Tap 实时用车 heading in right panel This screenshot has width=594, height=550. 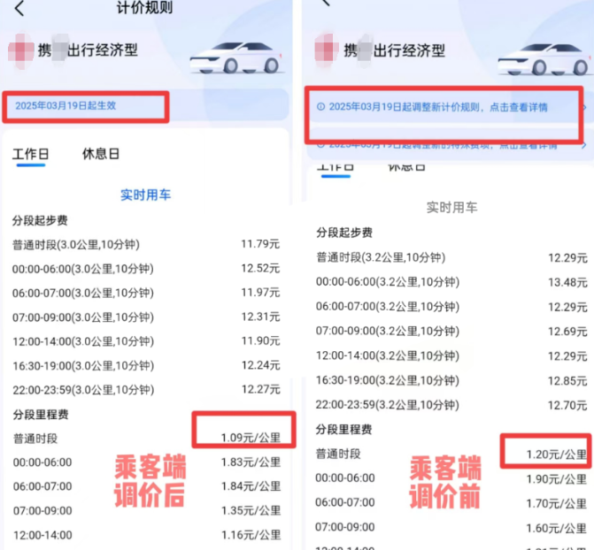(x=451, y=208)
